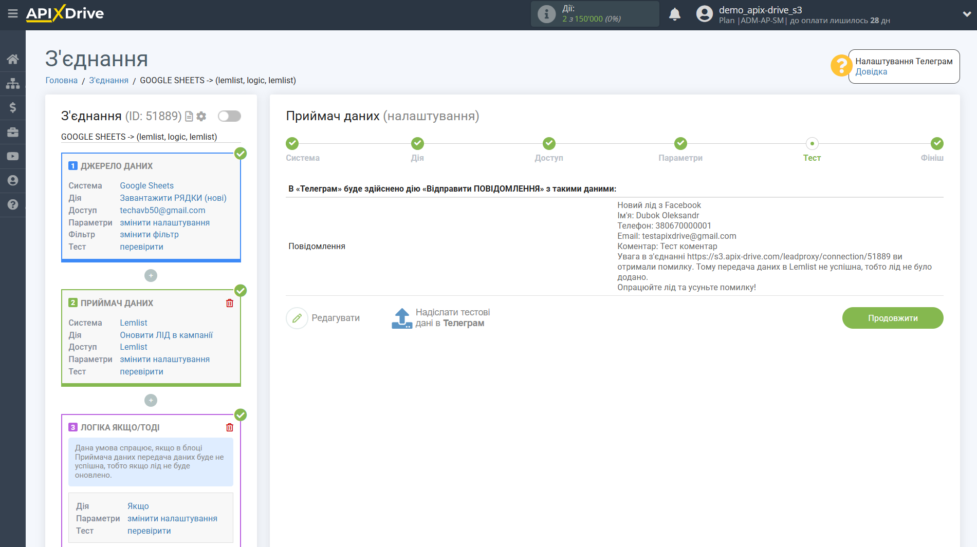977x547 pixels.
Task: Click the Редагувати pencil icon
Action: [297, 318]
